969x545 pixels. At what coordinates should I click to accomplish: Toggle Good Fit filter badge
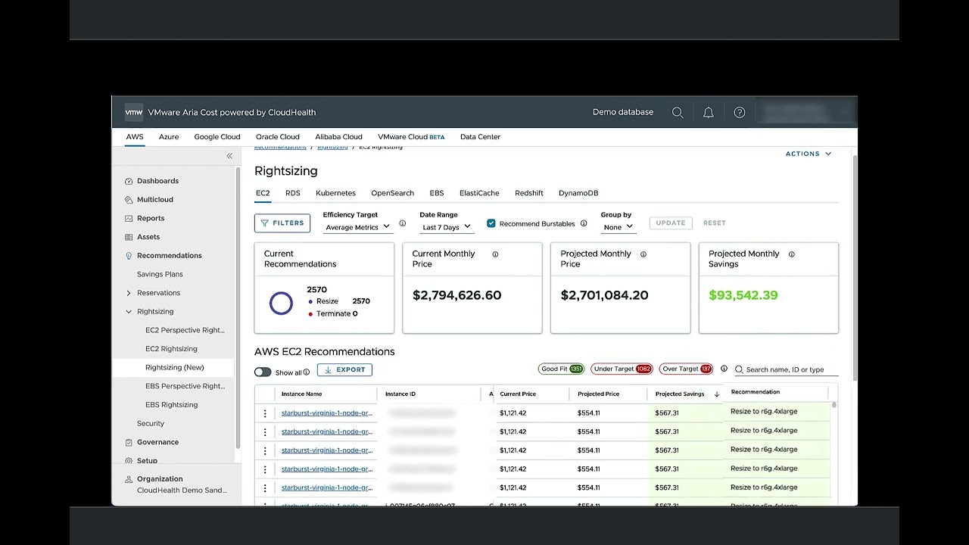(x=561, y=369)
